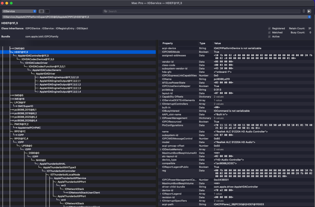
Task: Switch to column view mode
Action: [47, 11]
